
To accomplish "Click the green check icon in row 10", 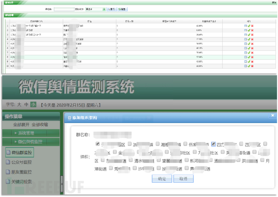I will [249, 66].
